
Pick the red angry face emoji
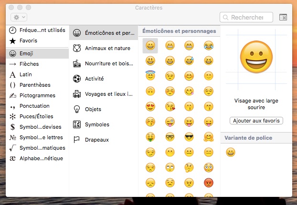tap(209, 183)
